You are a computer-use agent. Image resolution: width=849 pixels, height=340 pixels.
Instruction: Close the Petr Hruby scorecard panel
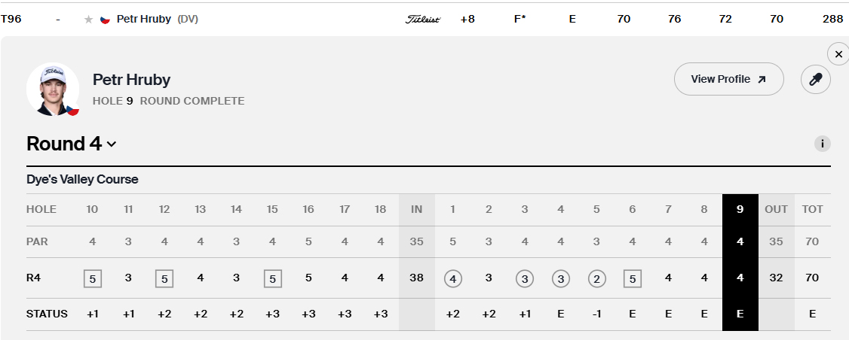tap(838, 54)
